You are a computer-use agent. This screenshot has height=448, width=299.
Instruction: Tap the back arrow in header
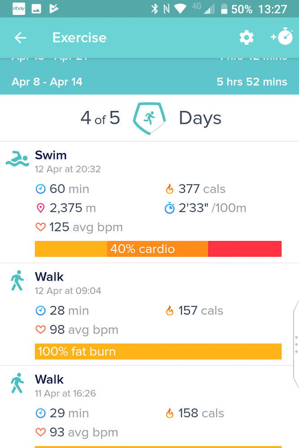[20, 38]
